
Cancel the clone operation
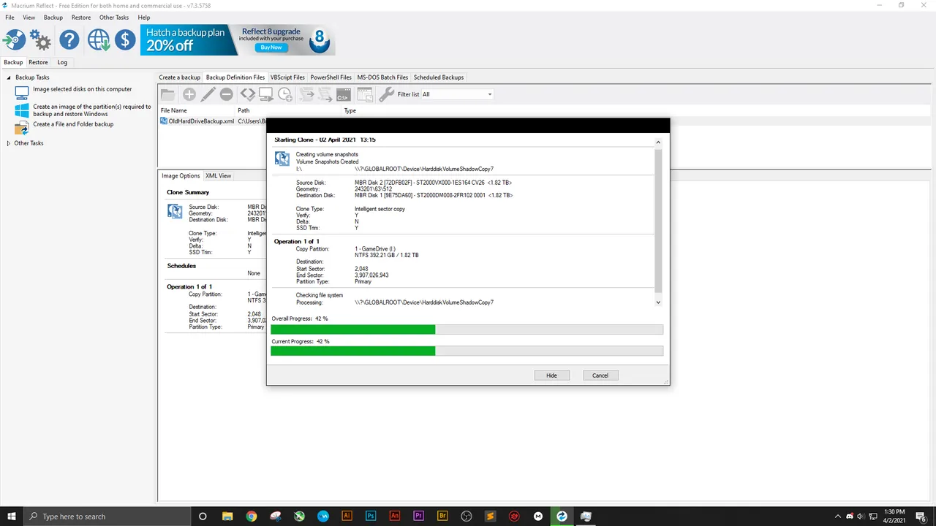pos(600,376)
